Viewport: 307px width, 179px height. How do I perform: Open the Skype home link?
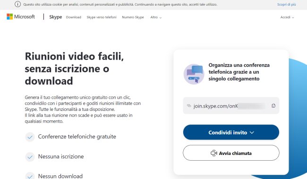click(55, 17)
